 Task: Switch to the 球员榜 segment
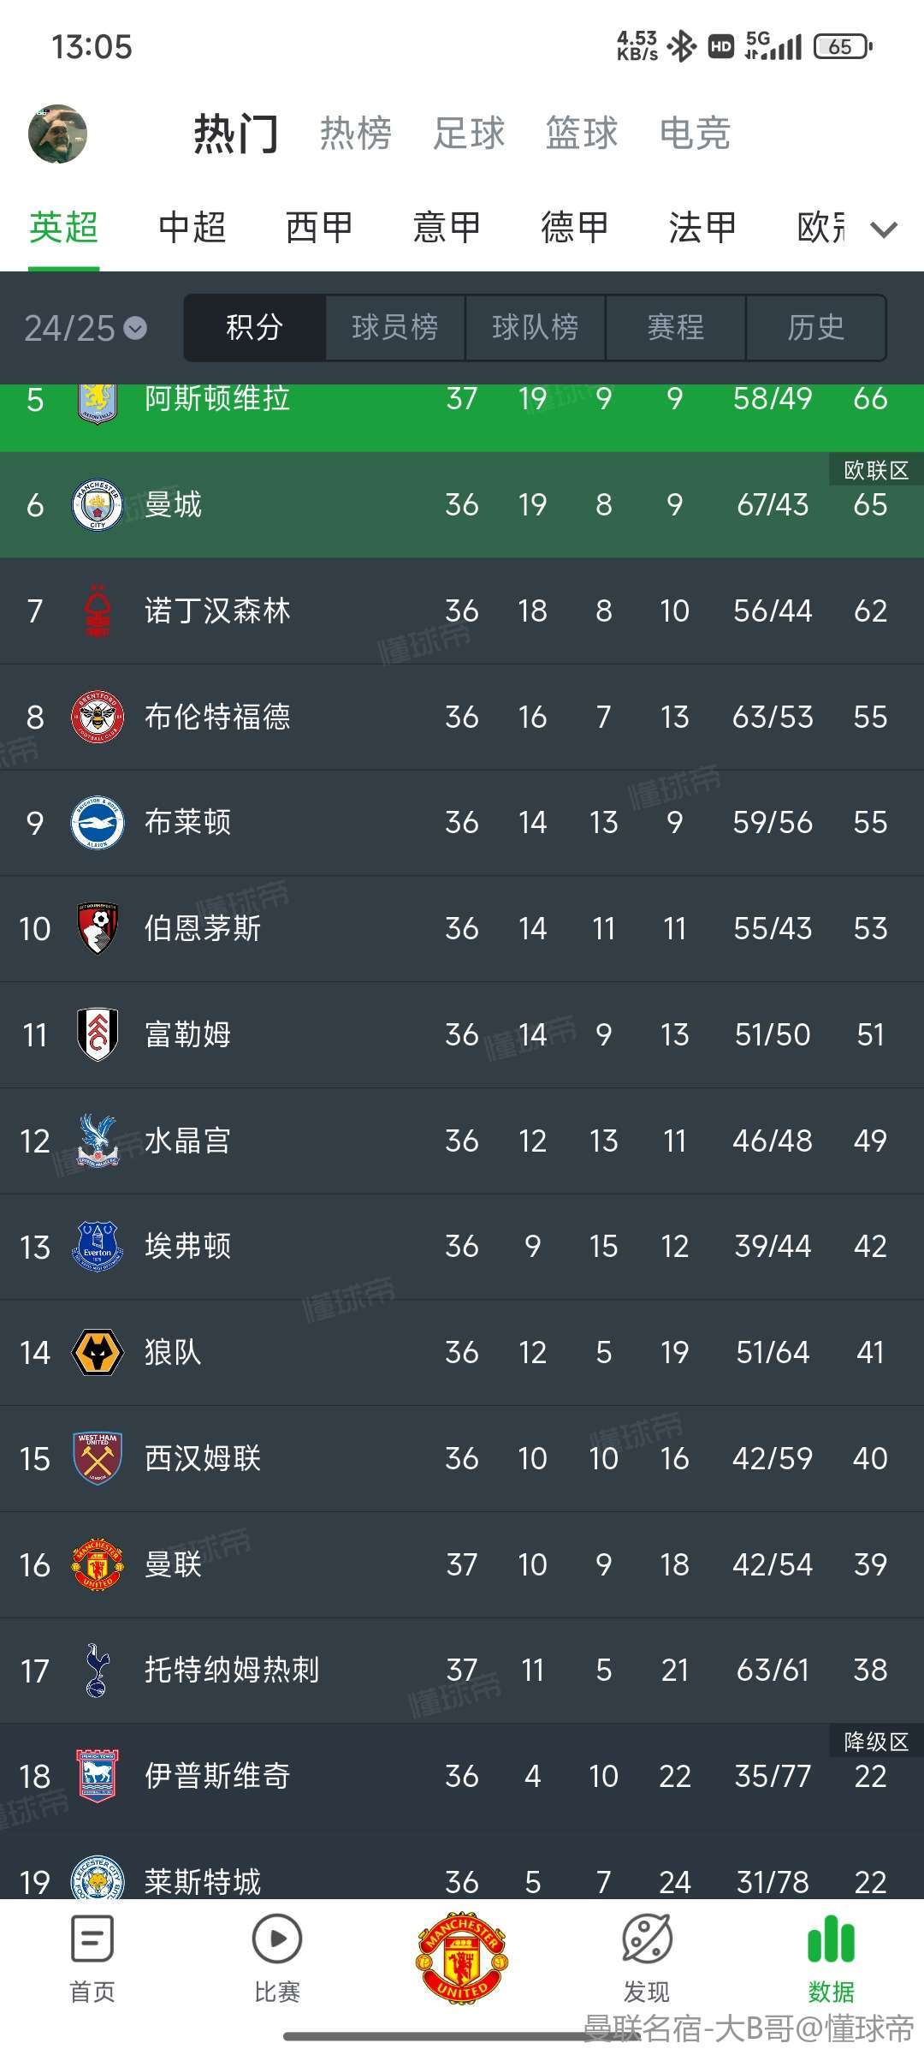tap(394, 327)
